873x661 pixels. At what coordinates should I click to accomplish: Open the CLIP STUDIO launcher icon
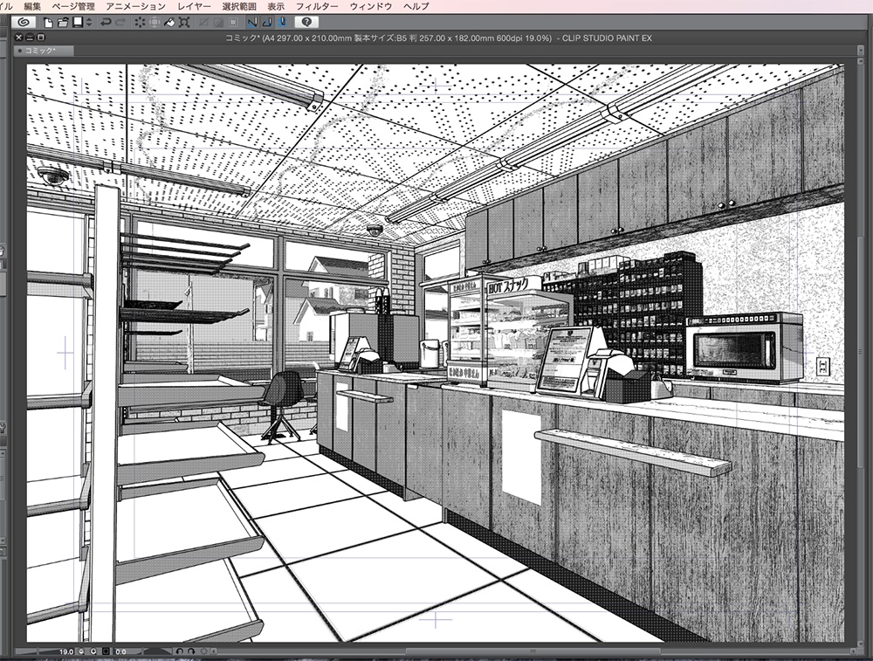24,23
